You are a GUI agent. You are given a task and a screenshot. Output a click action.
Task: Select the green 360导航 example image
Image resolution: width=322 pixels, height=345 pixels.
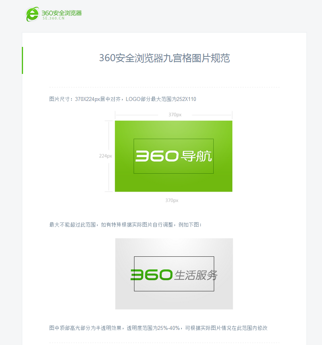(174, 156)
